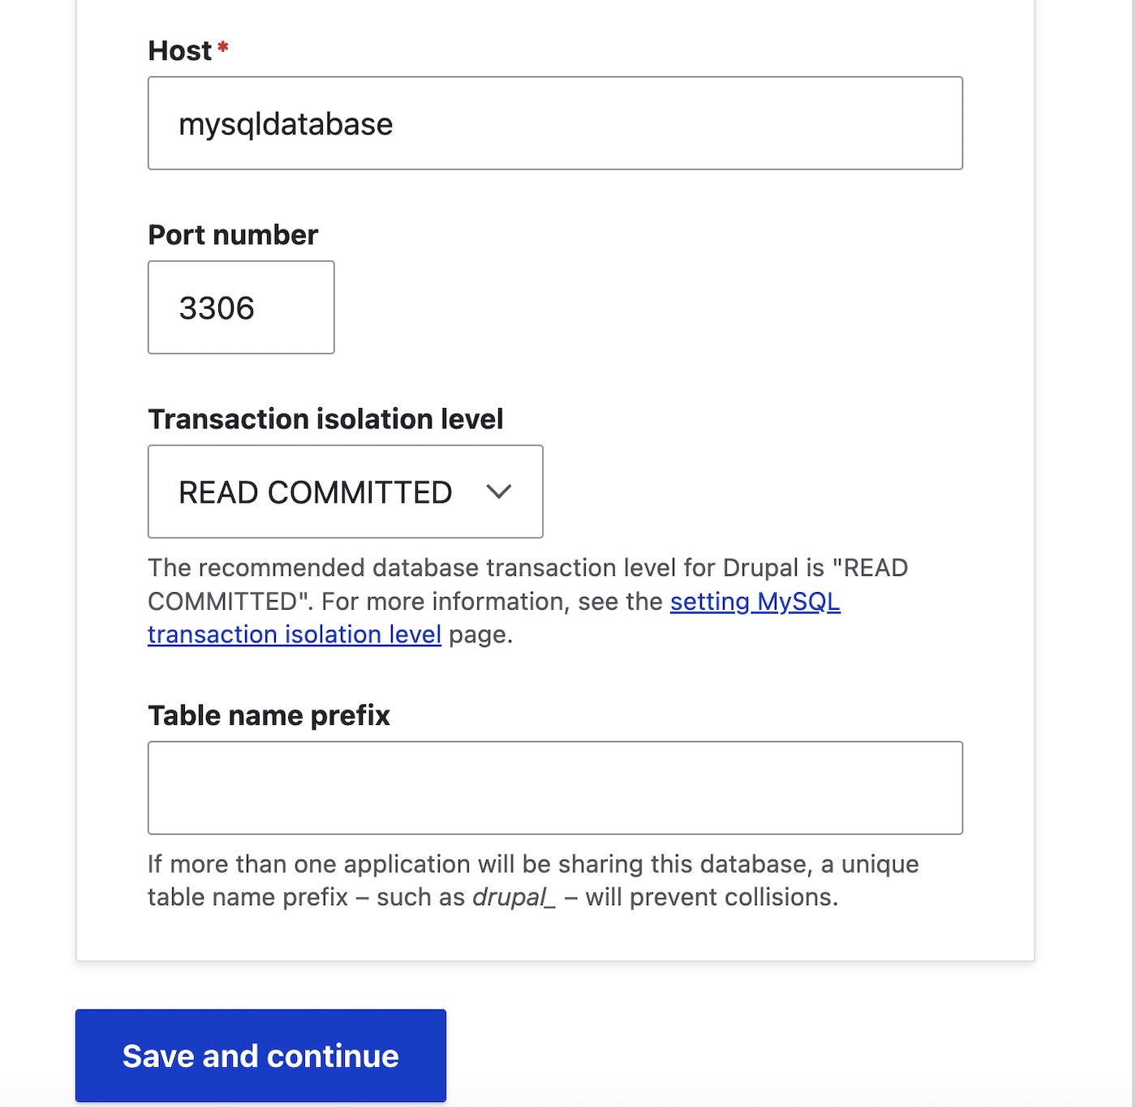Select READ COMMITTED in the combo box
The height and width of the screenshot is (1107, 1136).
[316, 491]
